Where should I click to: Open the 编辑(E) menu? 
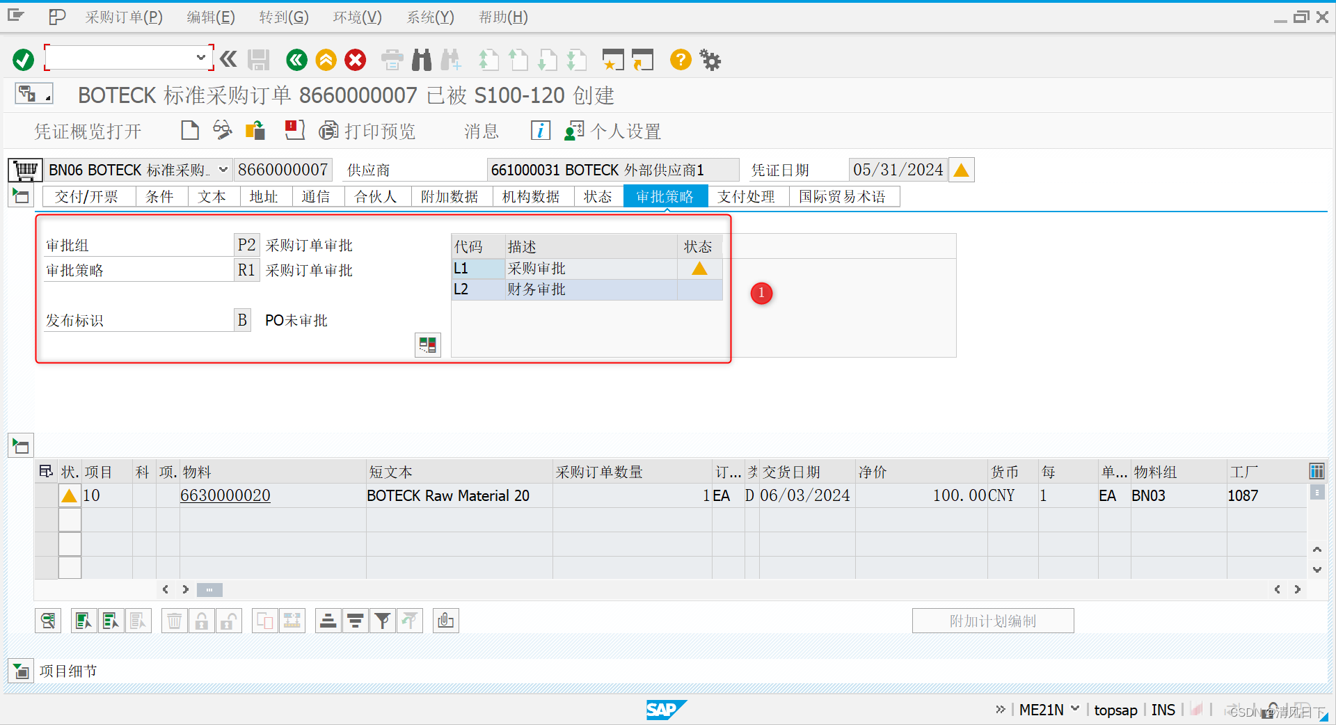pyautogui.click(x=211, y=17)
